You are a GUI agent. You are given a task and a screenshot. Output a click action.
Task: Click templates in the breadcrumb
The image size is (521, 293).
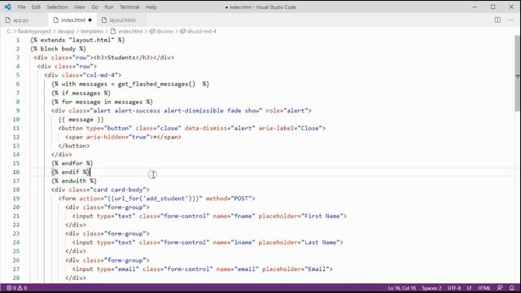tap(92, 31)
